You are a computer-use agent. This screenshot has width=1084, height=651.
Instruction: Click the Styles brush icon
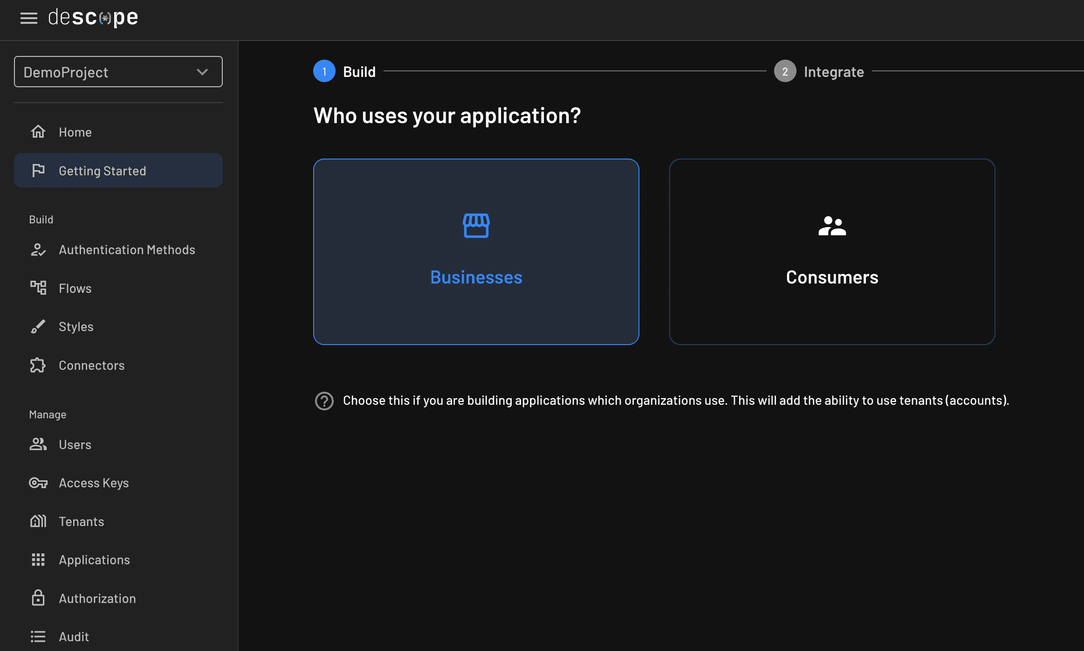pos(38,326)
